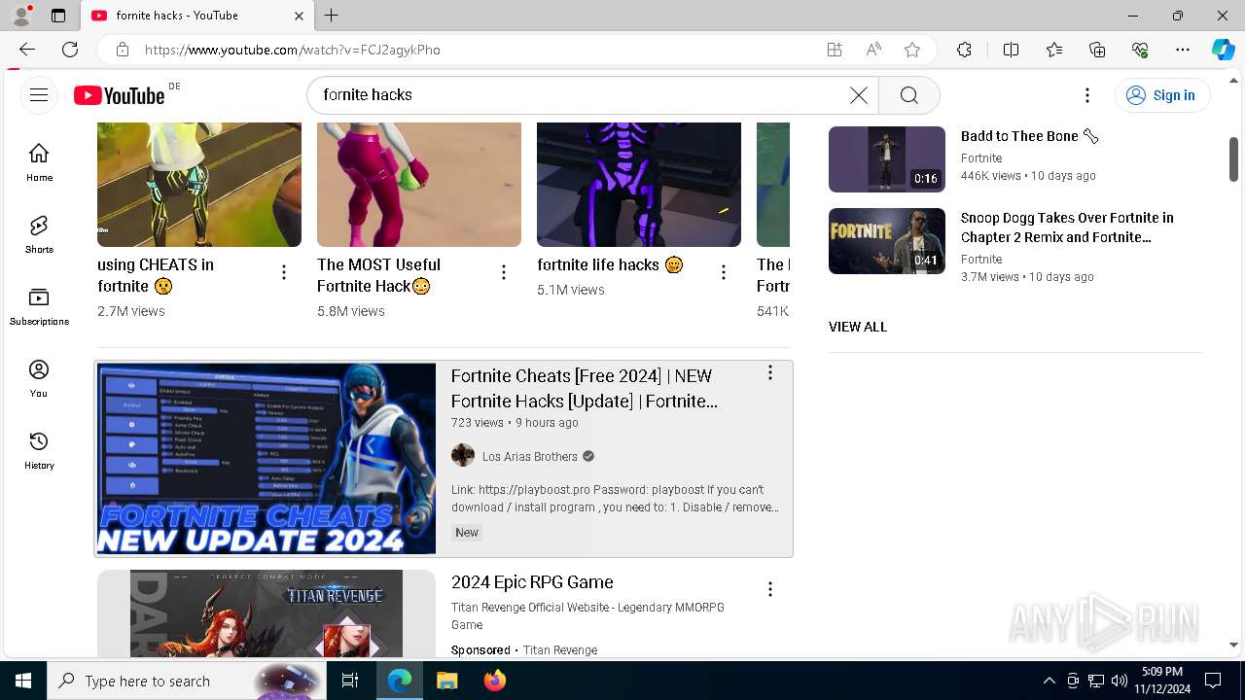Image resolution: width=1245 pixels, height=700 pixels.
Task: Play the Badd to Thee Bone thumbnail
Action: coord(887,159)
